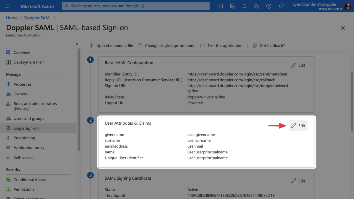Click the main content vertical scrollbar
354x199 pixels.
click(352, 101)
